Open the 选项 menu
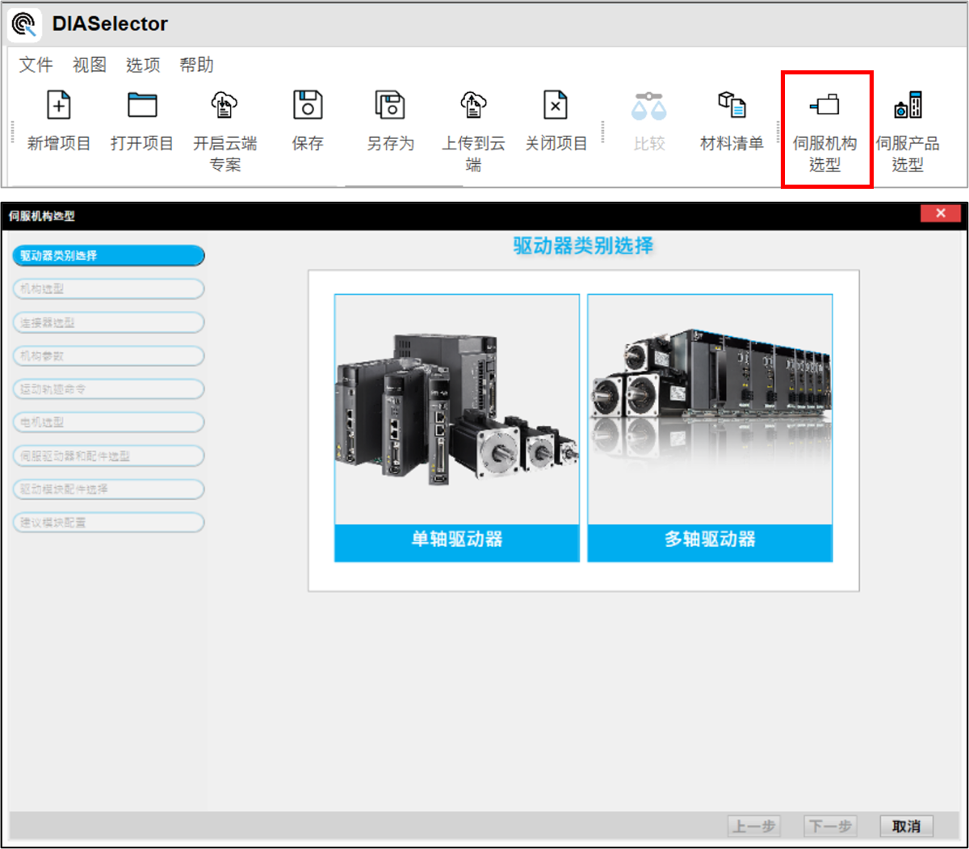 pos(143,65)
